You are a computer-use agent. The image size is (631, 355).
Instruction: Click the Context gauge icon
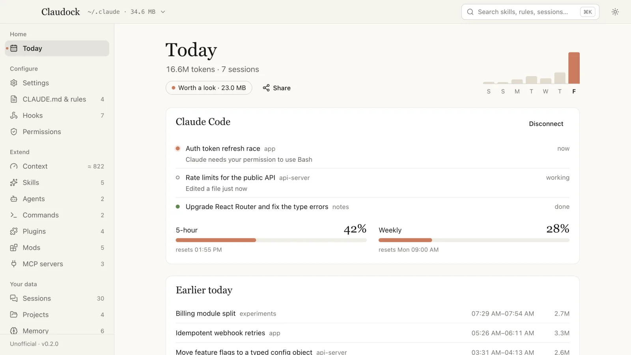tap(14, 166)
